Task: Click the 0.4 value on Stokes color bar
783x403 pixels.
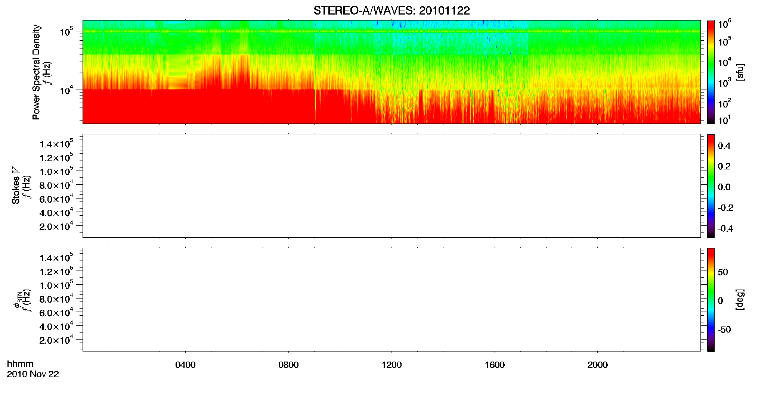Action: click(x=724, y=146)
